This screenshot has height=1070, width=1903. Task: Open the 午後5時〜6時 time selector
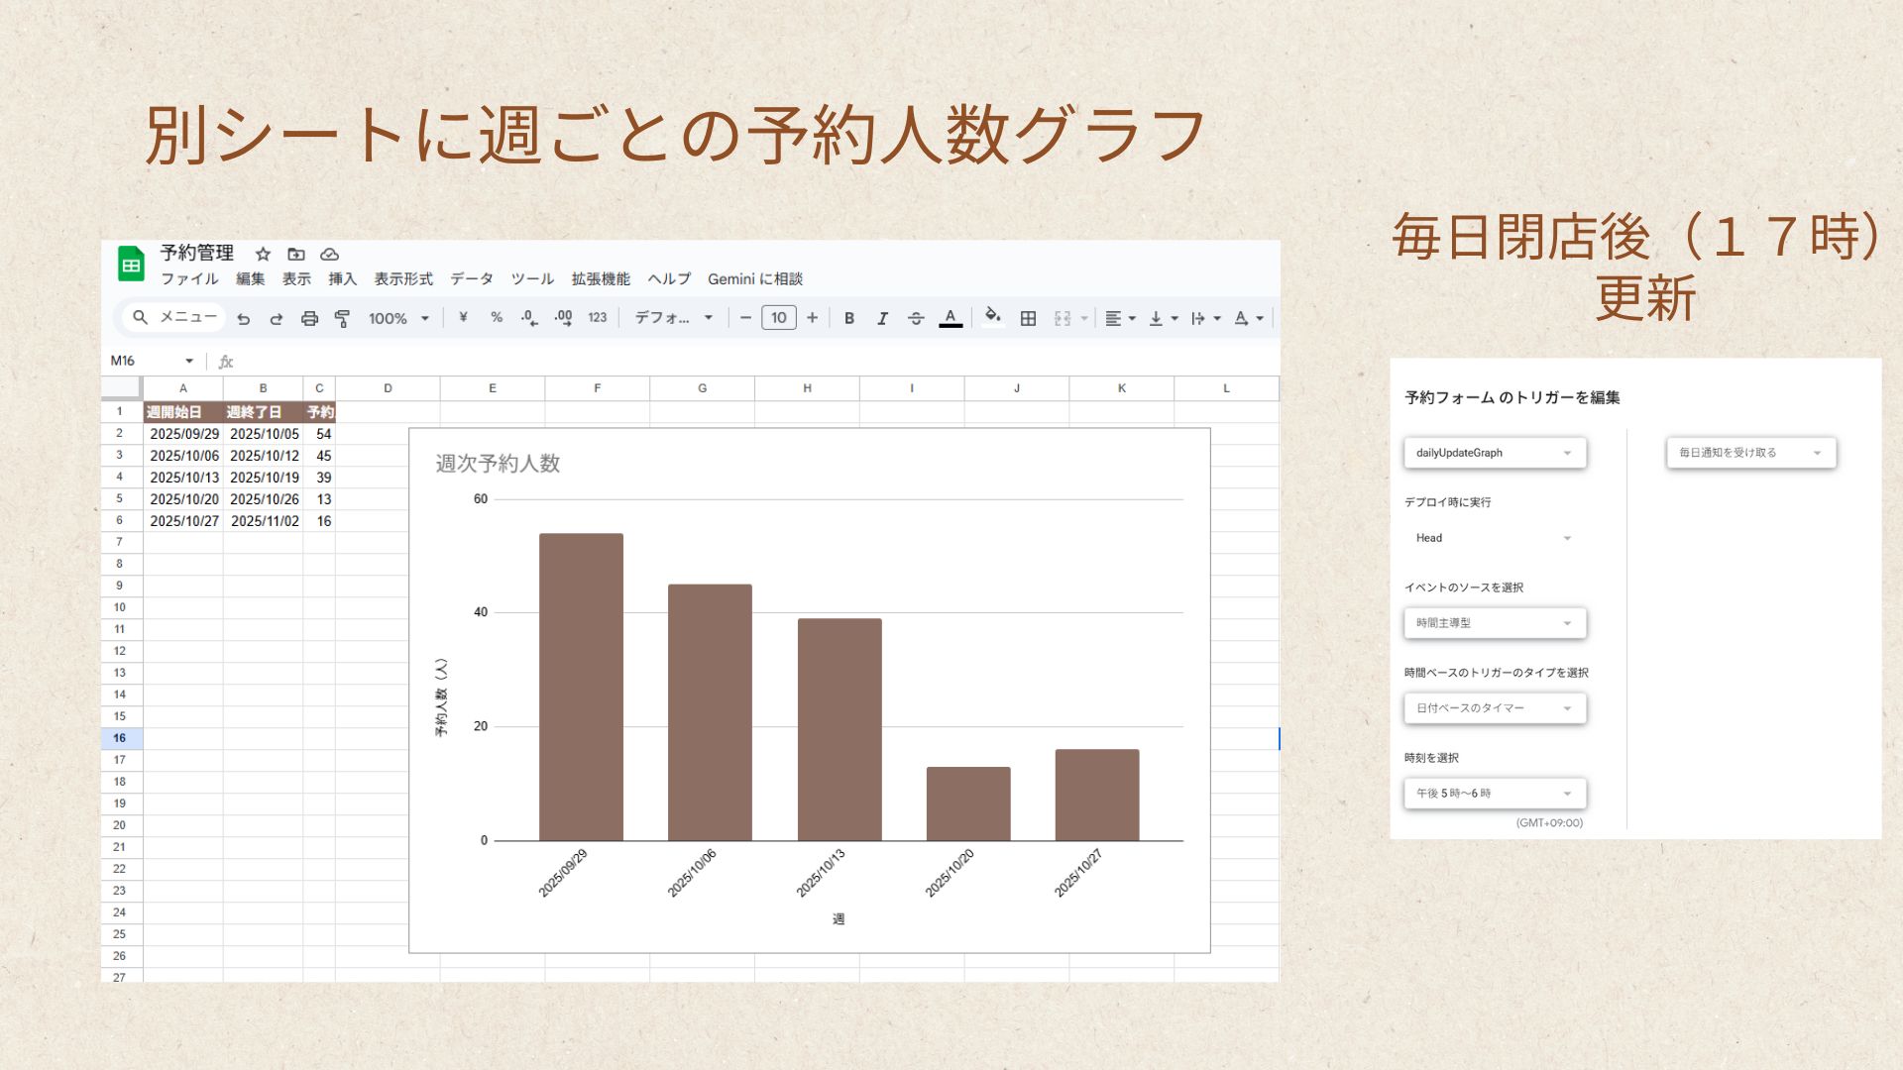click(x=1495, y=794)
